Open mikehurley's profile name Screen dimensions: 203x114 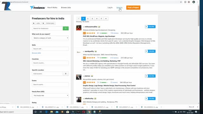[89, 98]
